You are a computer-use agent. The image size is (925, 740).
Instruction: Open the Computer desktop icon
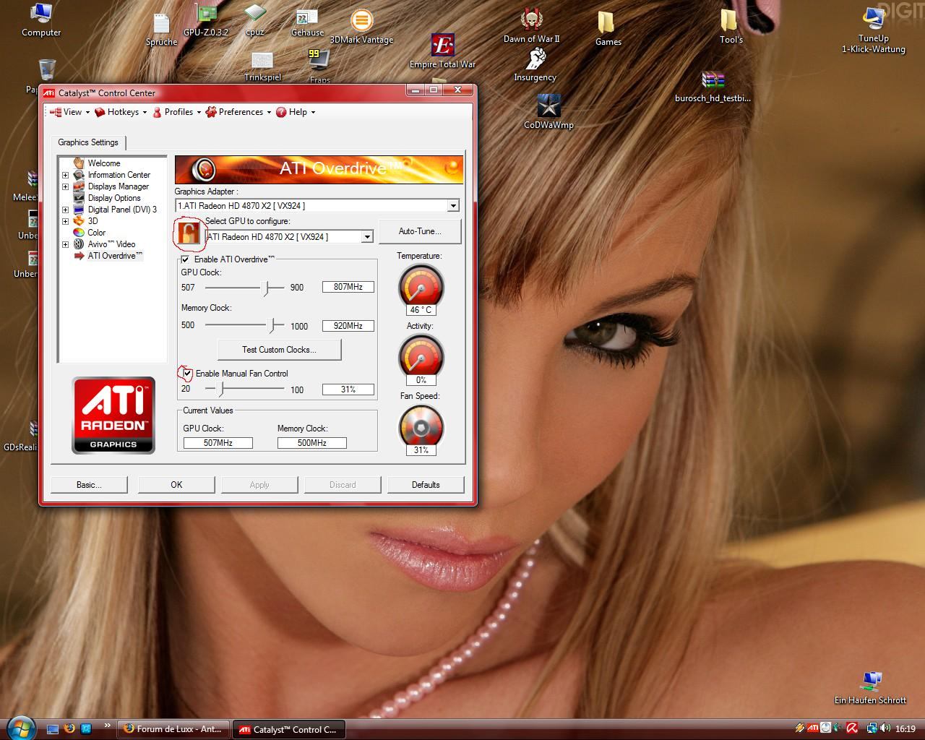[x=41, y=20]
